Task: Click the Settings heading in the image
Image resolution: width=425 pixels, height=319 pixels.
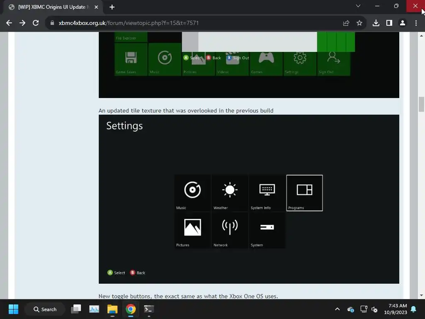Action: coord(125,126)
